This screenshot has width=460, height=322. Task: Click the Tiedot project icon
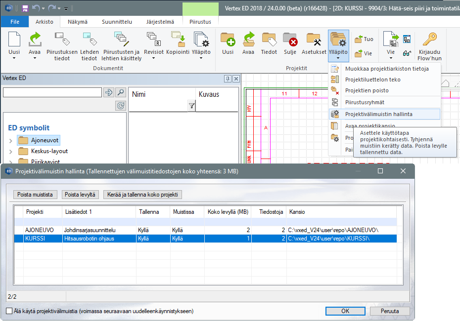269,40
